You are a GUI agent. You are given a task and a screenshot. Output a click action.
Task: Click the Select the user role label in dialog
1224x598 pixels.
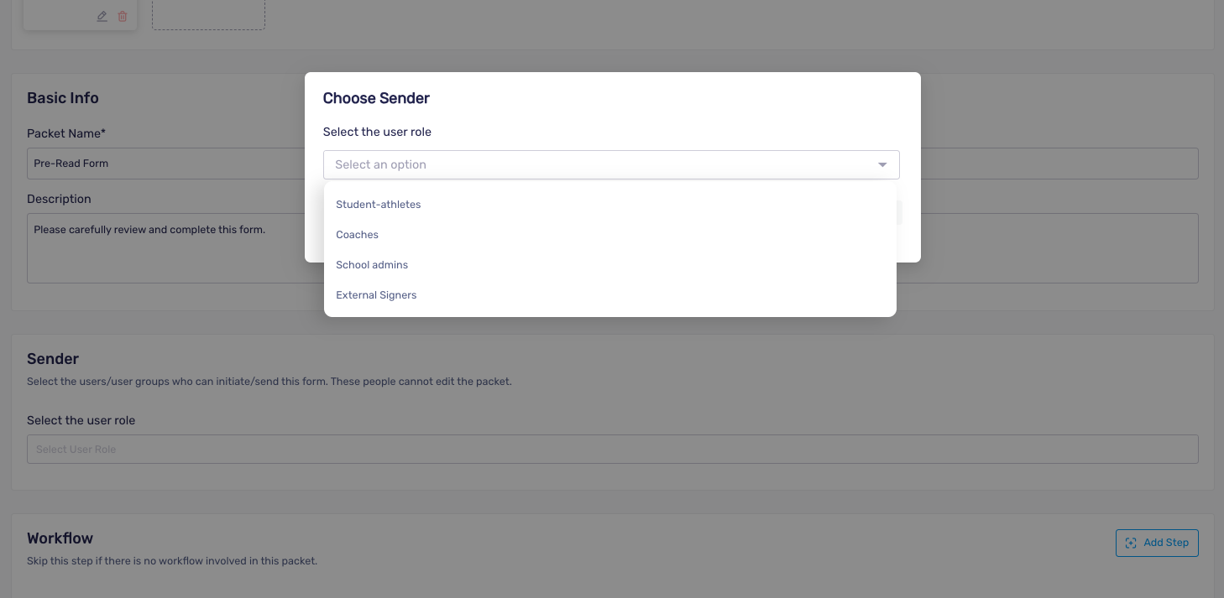(377, 132)
